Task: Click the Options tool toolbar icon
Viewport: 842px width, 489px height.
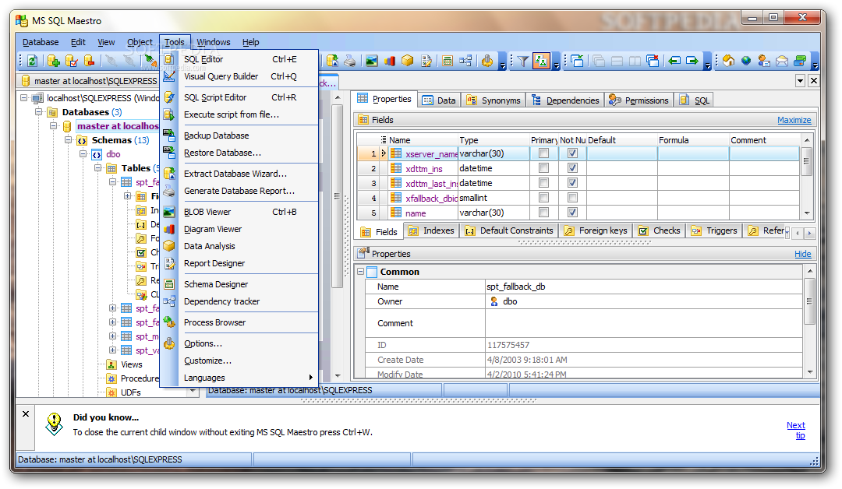Action: coord(487,61)
